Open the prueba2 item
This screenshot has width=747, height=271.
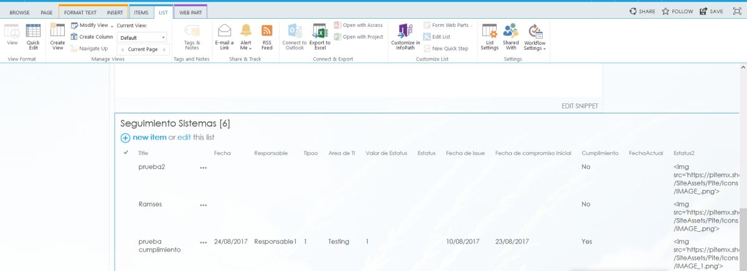[151, 167]
